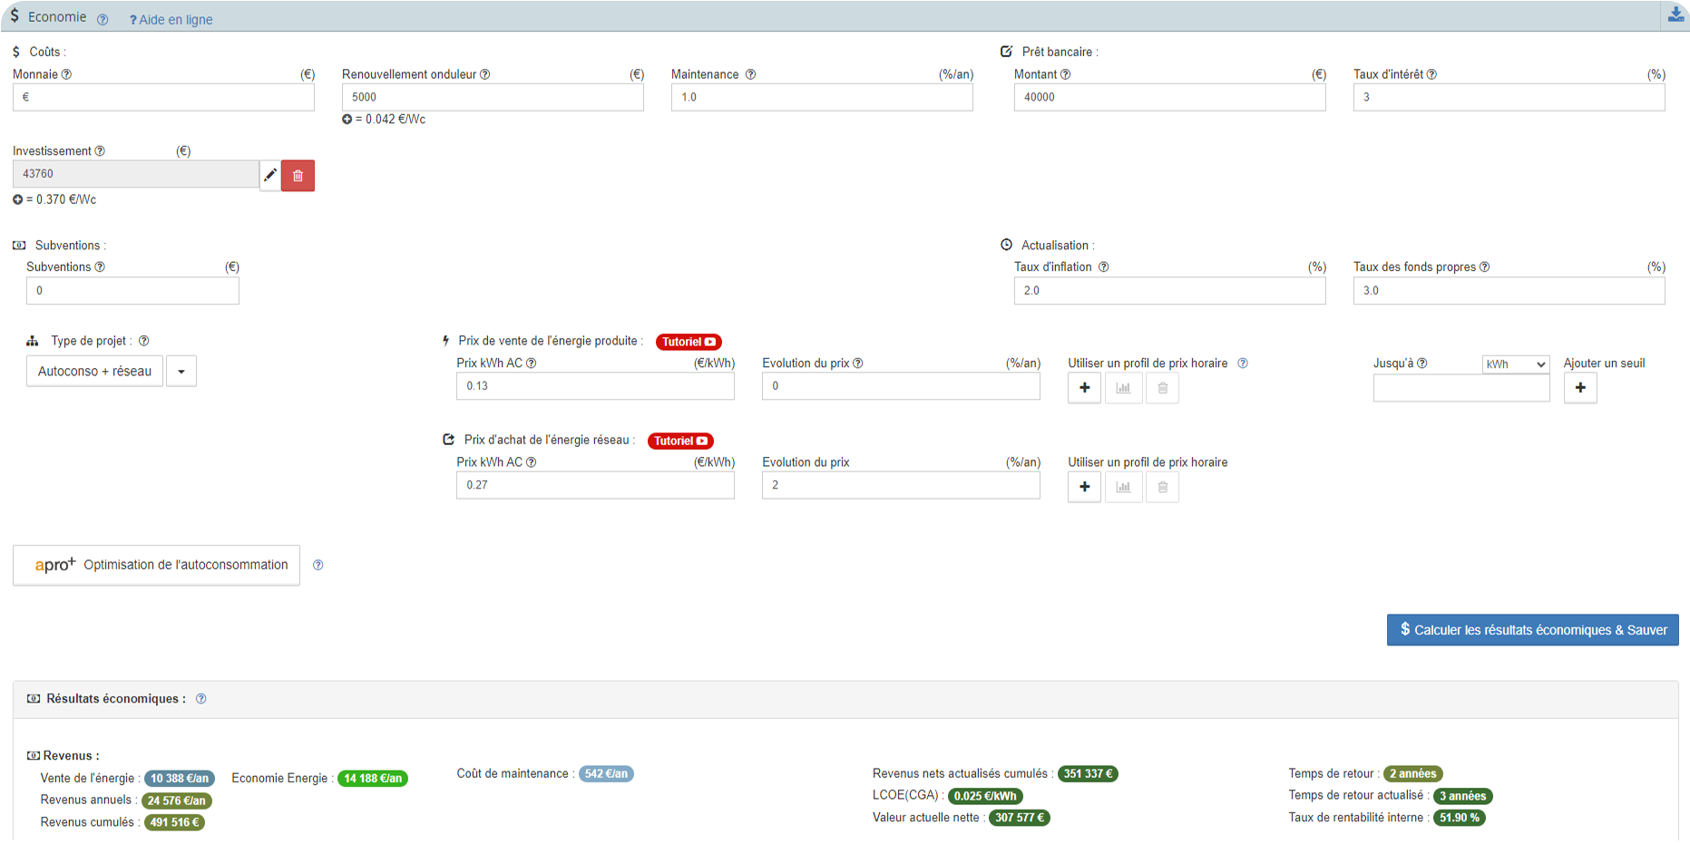Focus the Taux d'intérêt input field
The width and height of the screenshot is (1690, 844).
[x=1509, y=97]
